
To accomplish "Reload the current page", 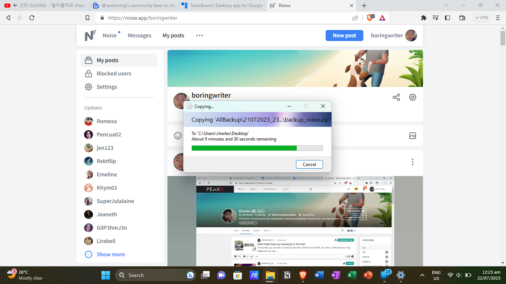I will [x=32, y=18].
